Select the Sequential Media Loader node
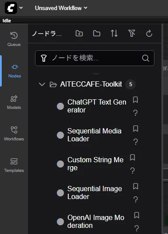168x234 pixels. coord(94,135)
